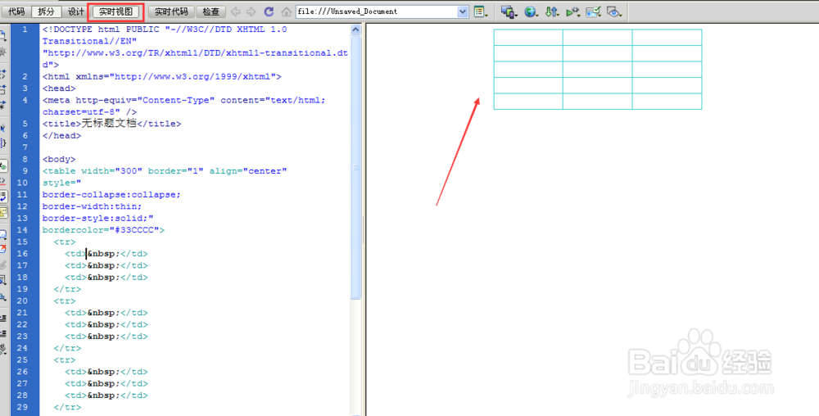Viewport: 819px width, 416px height.
Task: Click the </tr> tag on line 29
Action: pyautogui.click(x=67, y=407)
